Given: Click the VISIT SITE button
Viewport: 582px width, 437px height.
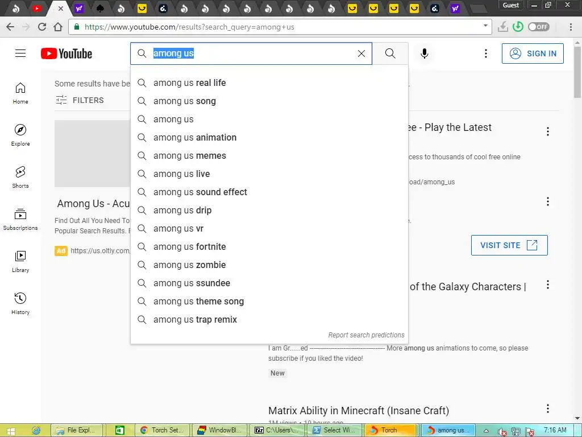Looking at the screenshot, I should (509, 245).
